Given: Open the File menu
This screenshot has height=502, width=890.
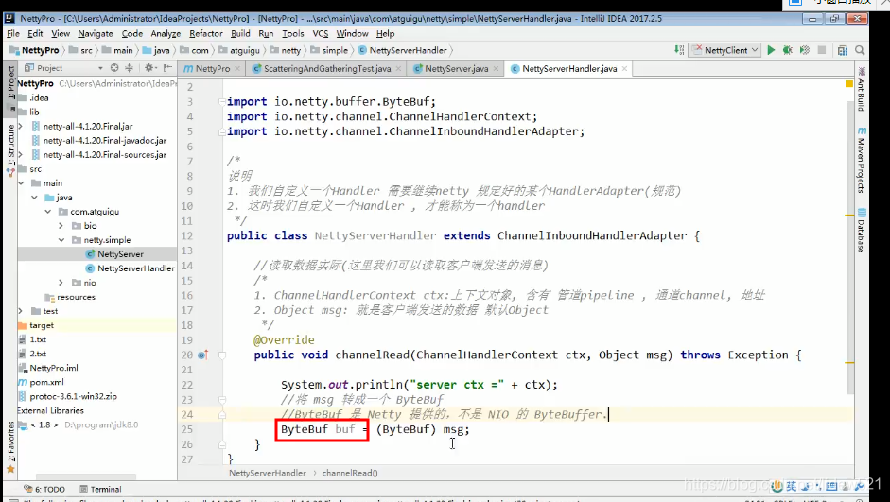Looking at the screenshot, I should [x=12, y=33].
